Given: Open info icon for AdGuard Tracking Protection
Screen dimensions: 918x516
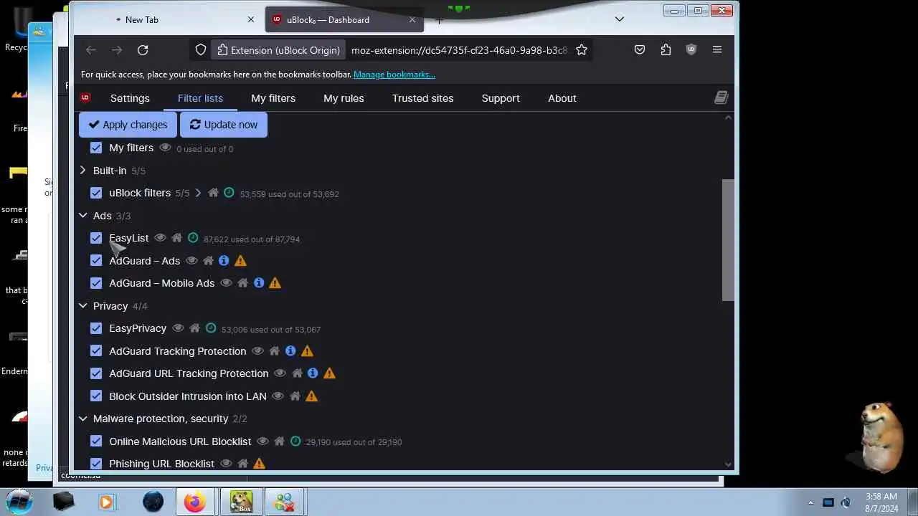Looking at the screenshot, I should tap(290, 351).
